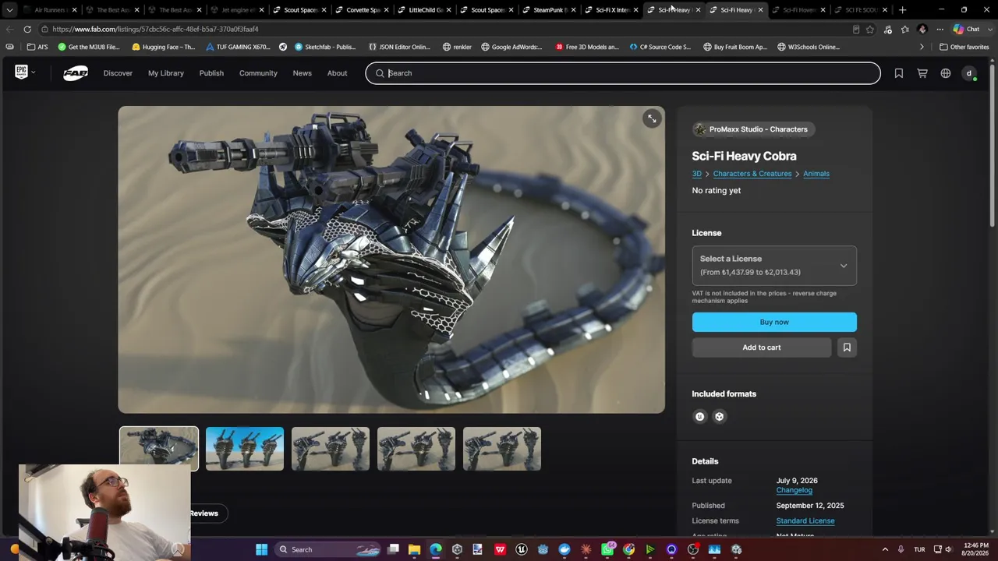Select the third gallery thumbnail

(331, 449)
